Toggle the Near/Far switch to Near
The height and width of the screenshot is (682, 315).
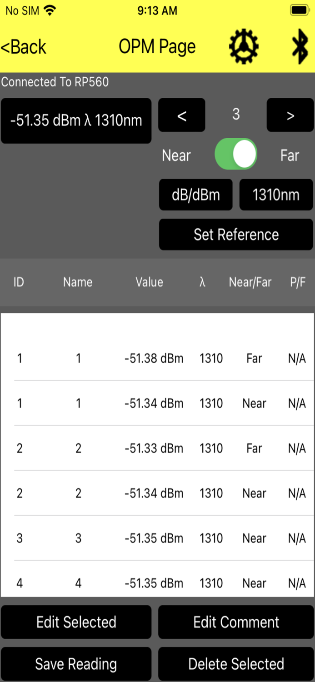(236, 154)
